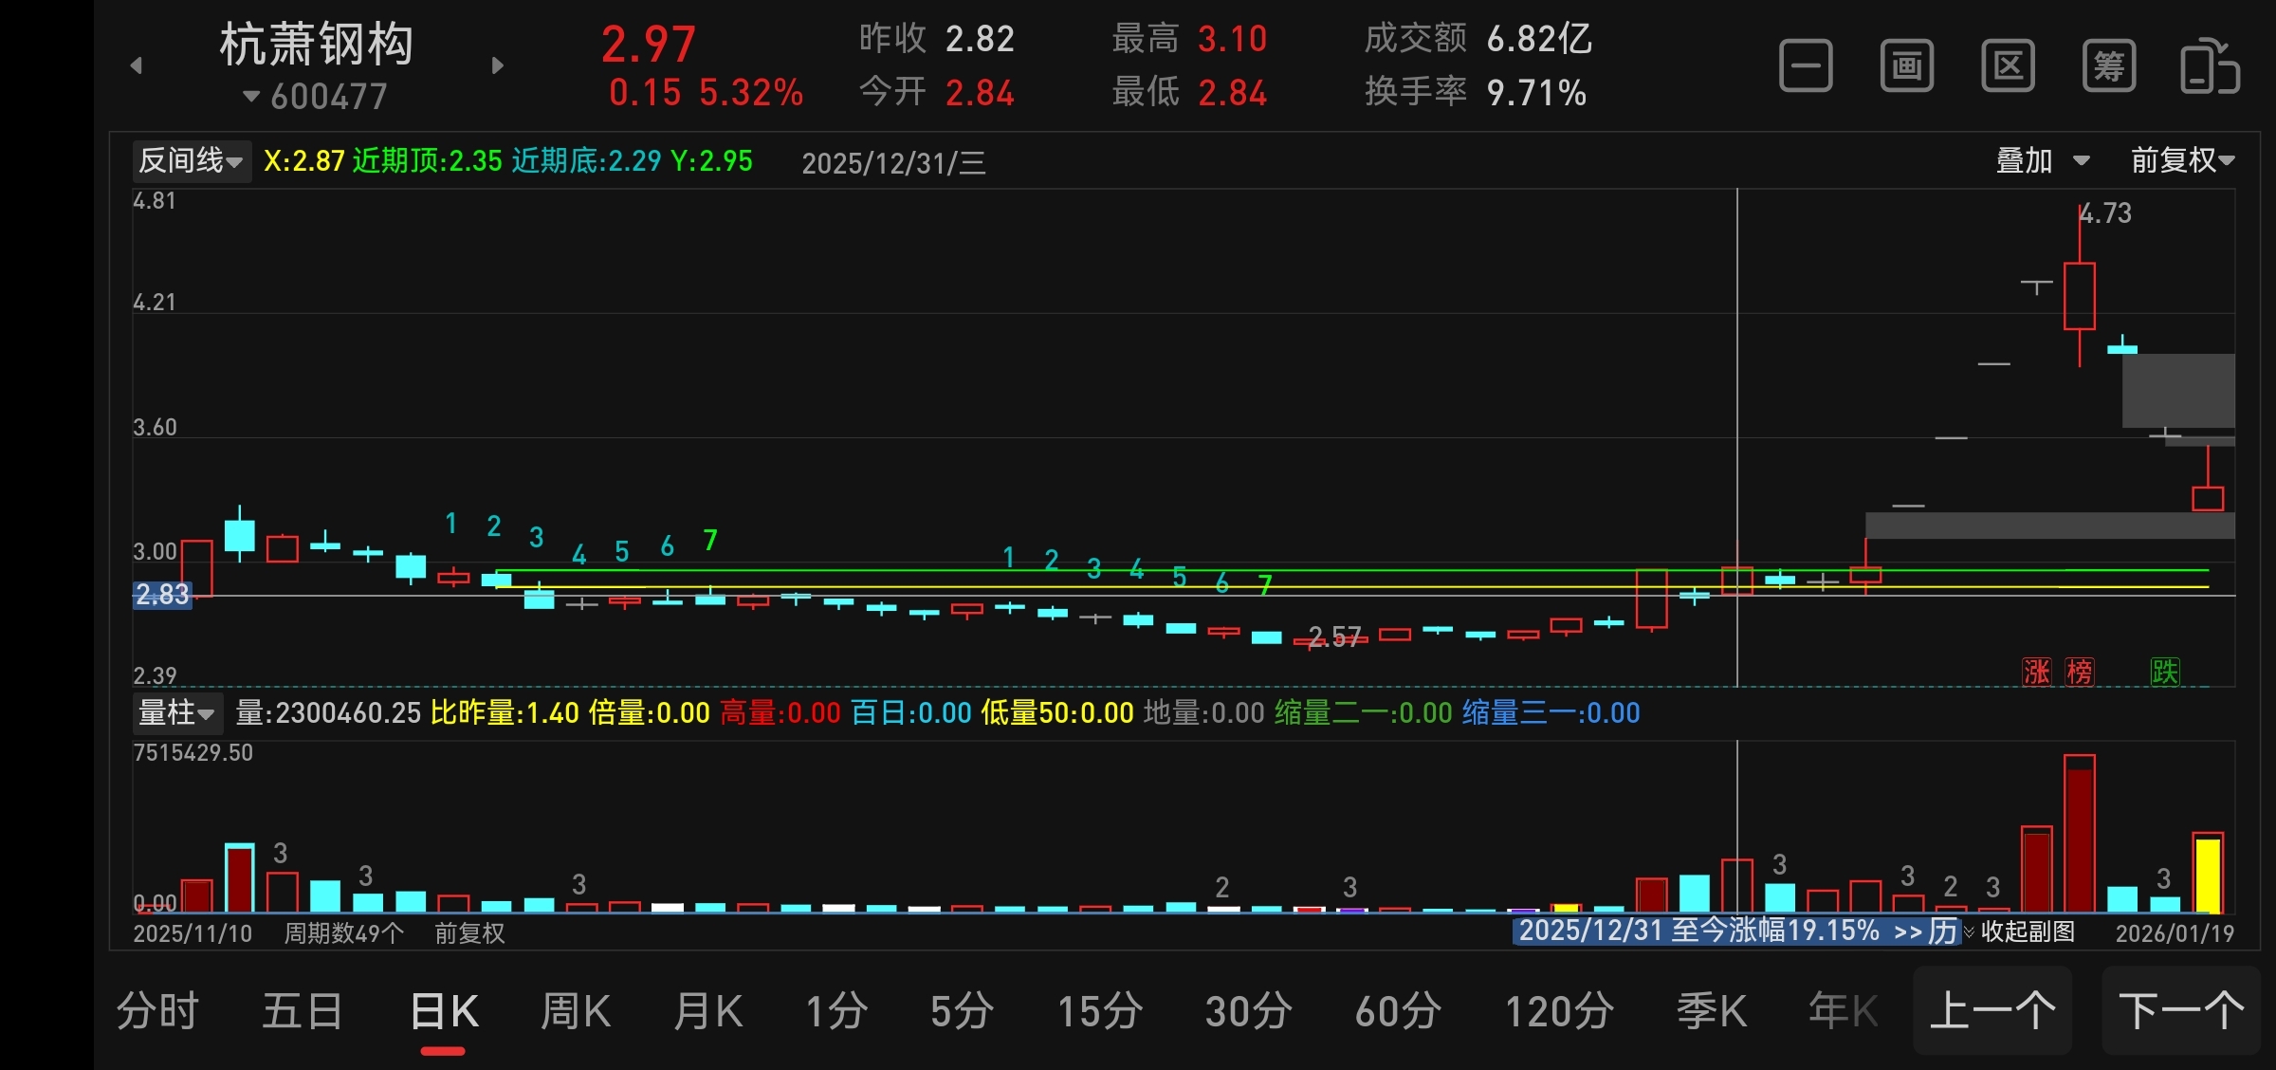Click the minus-in-box icon in top toolbar
This screenshot has height=1070, width=2276.
pyautogui.click(x=1806, y=66)
